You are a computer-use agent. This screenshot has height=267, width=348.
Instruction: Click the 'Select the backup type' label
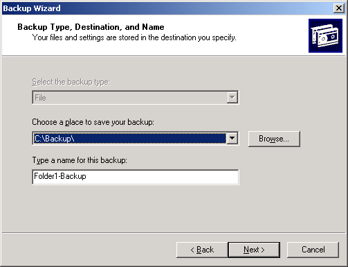pyautogui.click(x=71, y=82)
